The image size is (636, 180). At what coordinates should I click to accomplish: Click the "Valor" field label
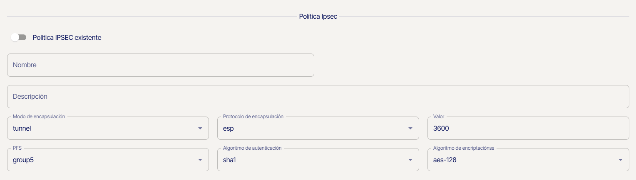(x=439, y=117)
